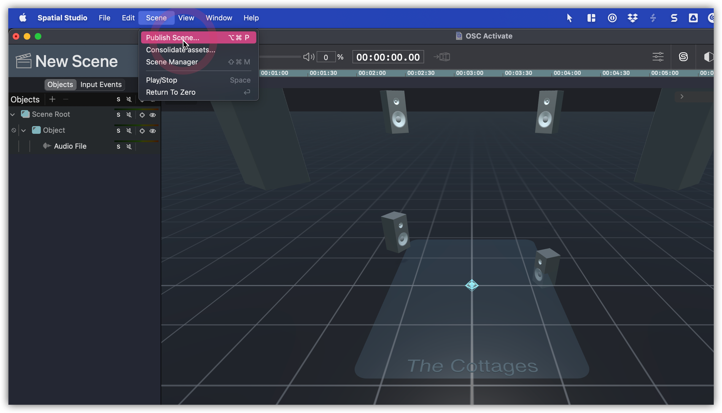Remove object using the minus icon
This screenshot has width=722, height=413.
pyautogui.click(x=66, y=99)
